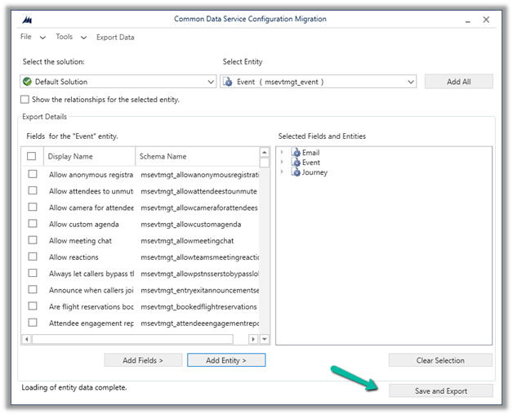
Task: Enable Show the relationships checkbox
Action: tap(25, 100)
